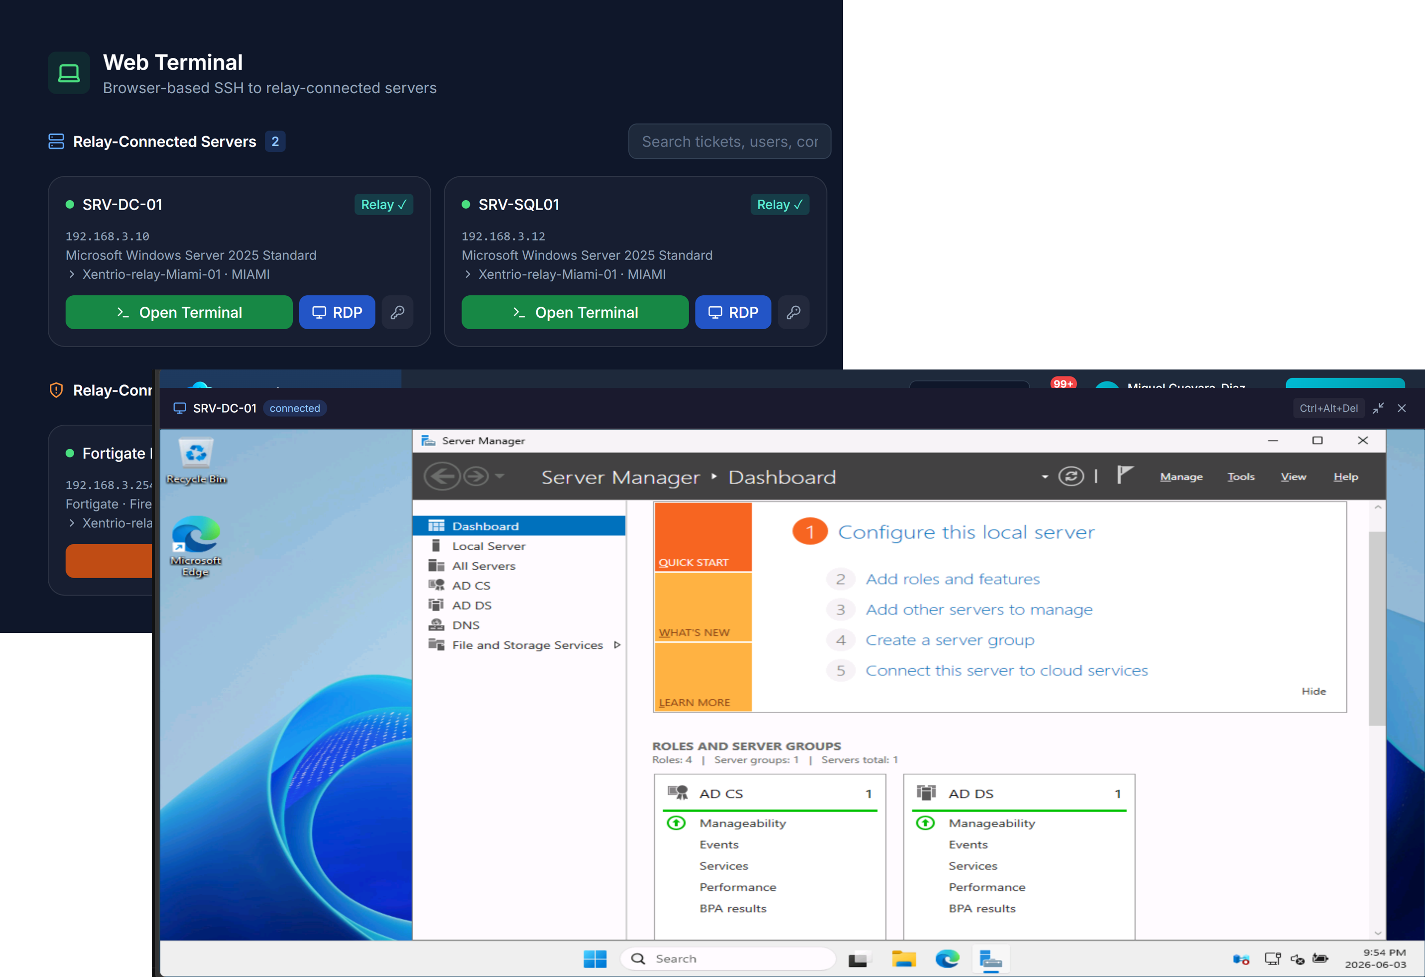The height and width of the screenshot is (977, 1425).
Task: Switch to the Learn More tile
Action: [703, 677]
